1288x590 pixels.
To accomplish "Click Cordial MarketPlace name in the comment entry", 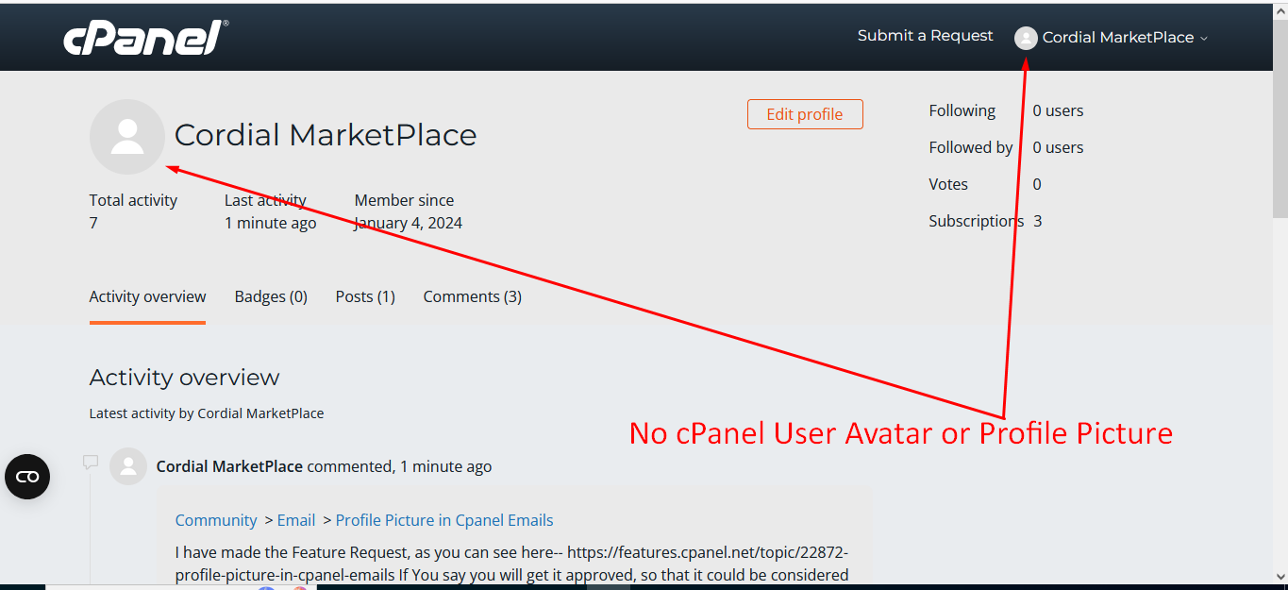I will [229, 466].
